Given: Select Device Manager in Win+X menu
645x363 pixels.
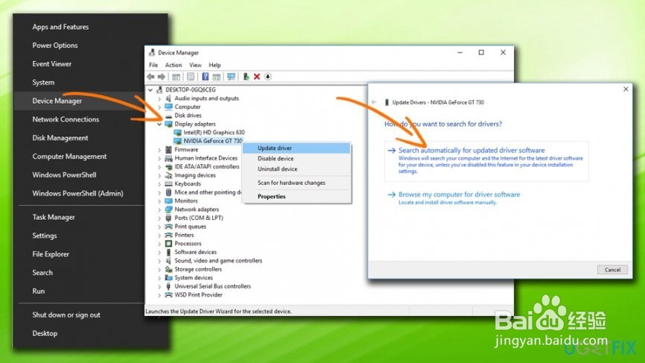Looking at the screenshot, I should coord(57,101).
